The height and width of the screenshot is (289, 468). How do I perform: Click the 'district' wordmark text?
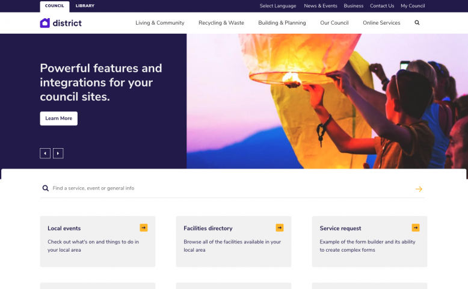[x=67, y=23]
